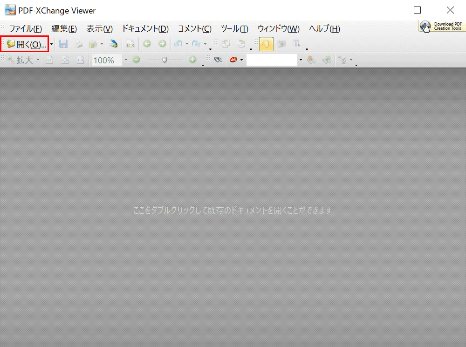This screenshot has height=347, width=466.
Task: Click the fit width icon
Action: coord(80,60)
